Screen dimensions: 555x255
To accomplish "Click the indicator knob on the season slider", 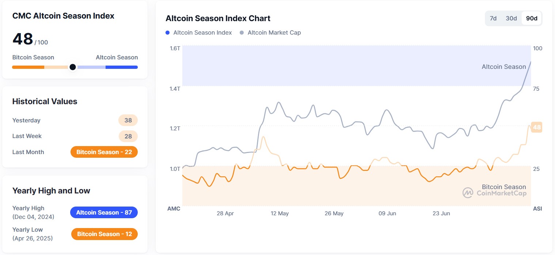I will pyautogui.click(x=73, y=67).
